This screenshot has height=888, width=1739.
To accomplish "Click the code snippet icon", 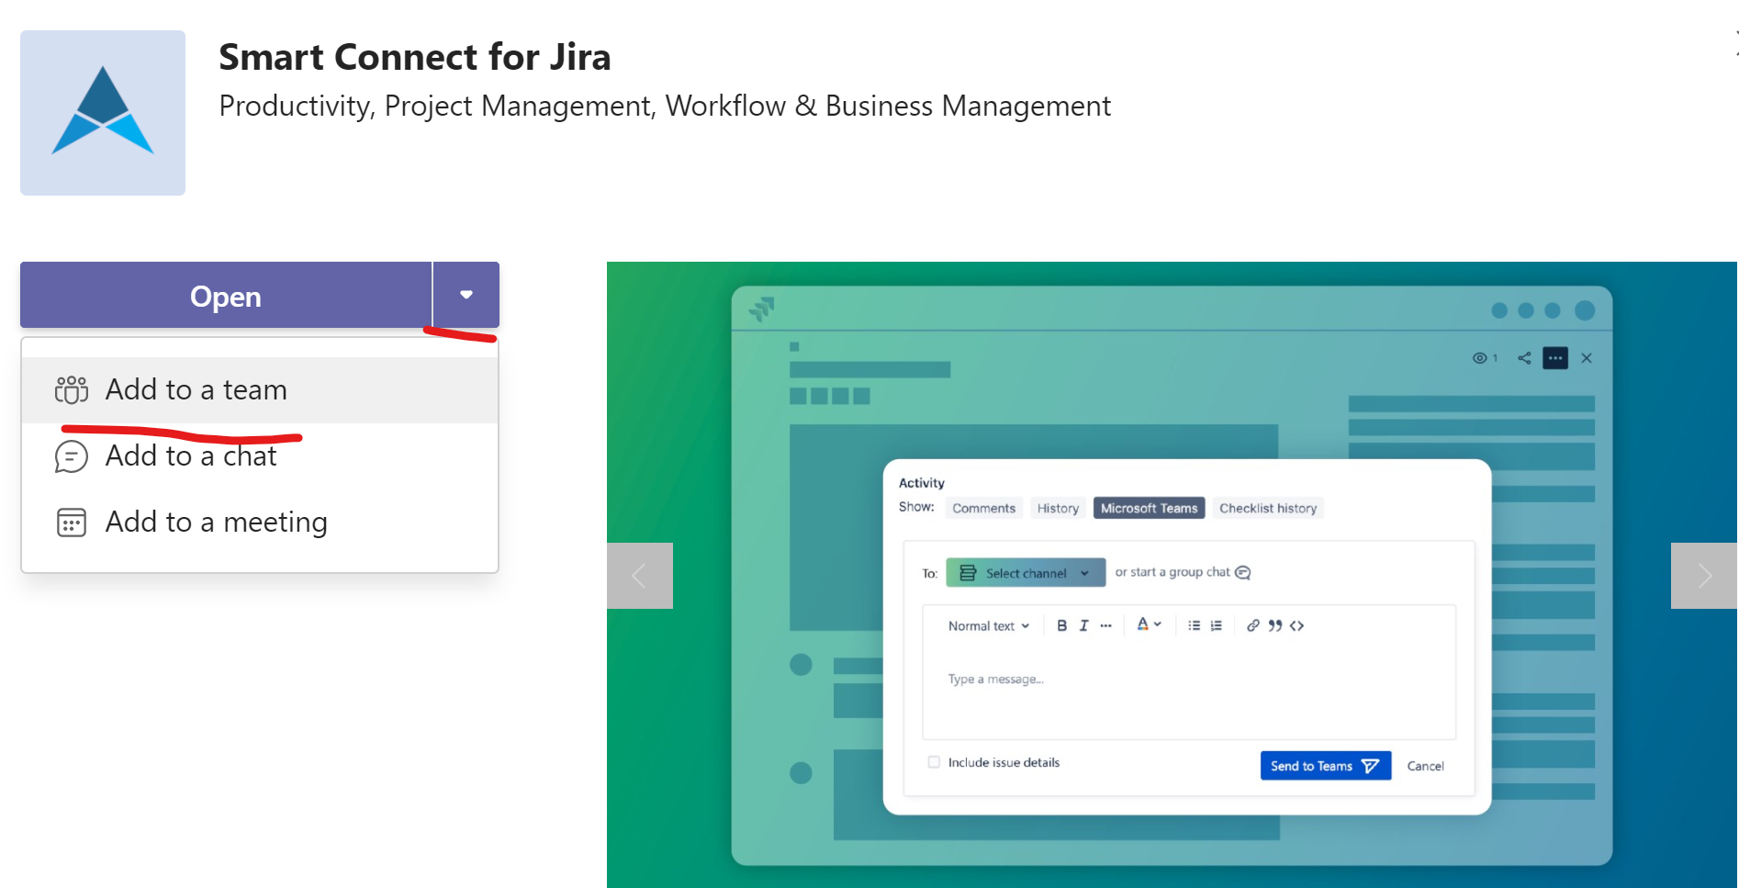I will [x=1296, y=625].
